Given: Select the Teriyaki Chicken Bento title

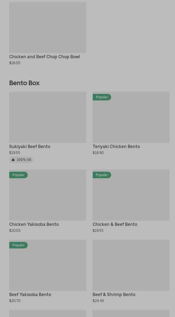Looking at the screenshot, I should [x=116, y=147].
